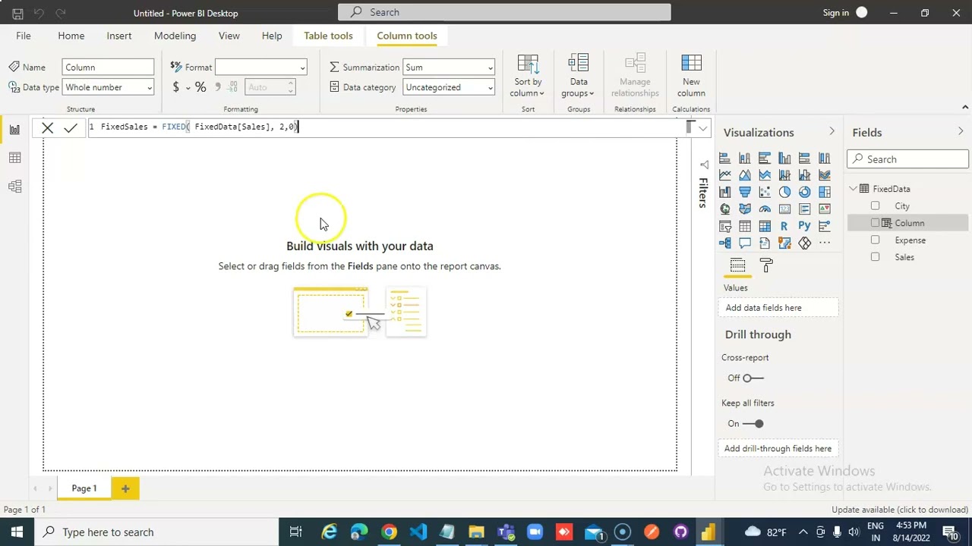
Task: Switch to Report view in left sidebar
Action: point(14,129)
